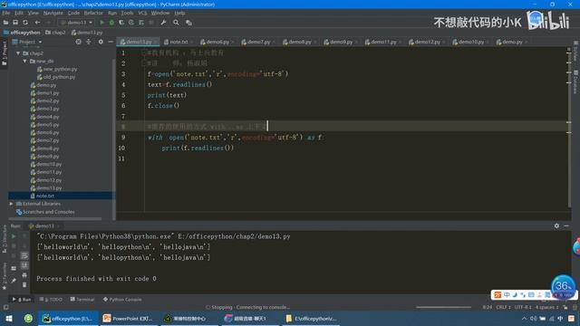The height and width of the screenshot is (326, 580).
Task: Change line separator CRLF in status bar
Action: click(x=504, y=307)
